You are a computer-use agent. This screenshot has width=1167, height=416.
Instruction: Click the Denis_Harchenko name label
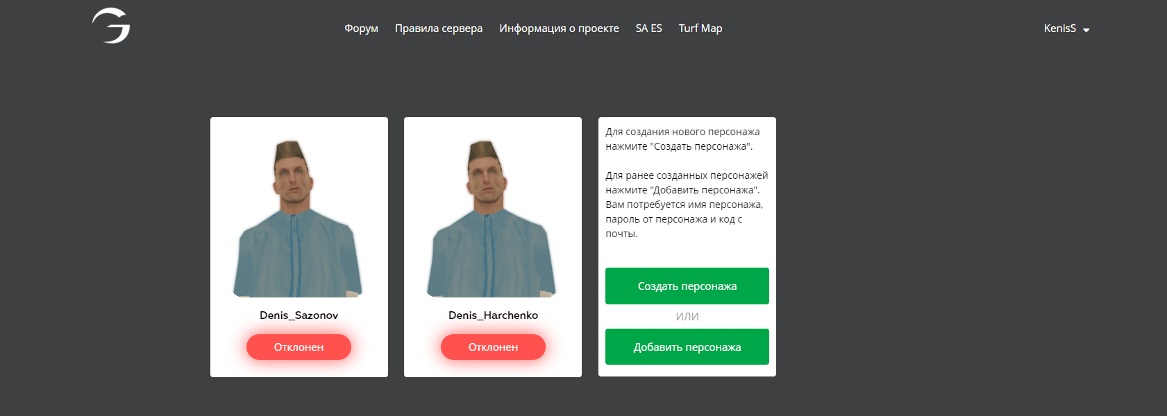(x=493, y=315)
